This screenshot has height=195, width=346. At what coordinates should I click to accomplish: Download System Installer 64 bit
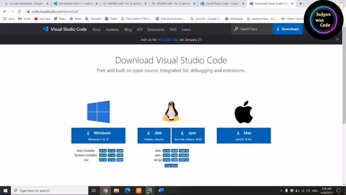(103, 155)
